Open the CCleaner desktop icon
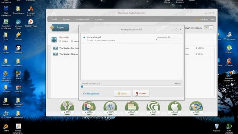This screenshot has height=134, width=238. point(229,62)
